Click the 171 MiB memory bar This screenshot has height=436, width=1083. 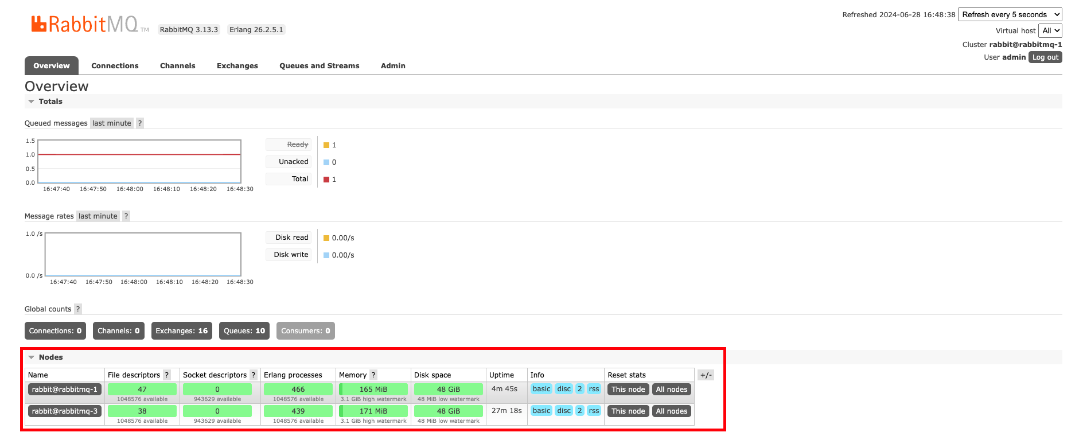point(373,411)
